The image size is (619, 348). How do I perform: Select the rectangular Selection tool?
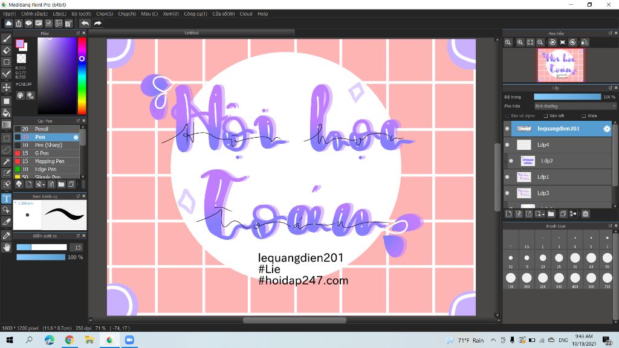(x=6, y=138)
